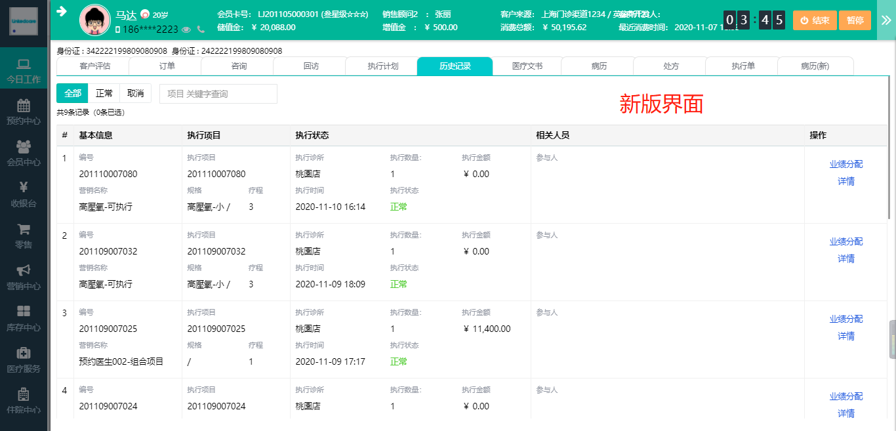The width and height of the screenshot is (896, 431).
Task: Click the 预约医生002-组合项目 marketing name
Action: coord(121,361)
